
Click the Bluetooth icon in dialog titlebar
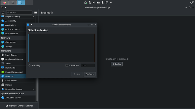tap(28, 25)
